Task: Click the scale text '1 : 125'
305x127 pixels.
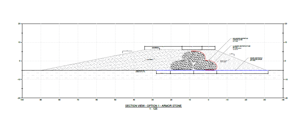Action: coord(153,109)
